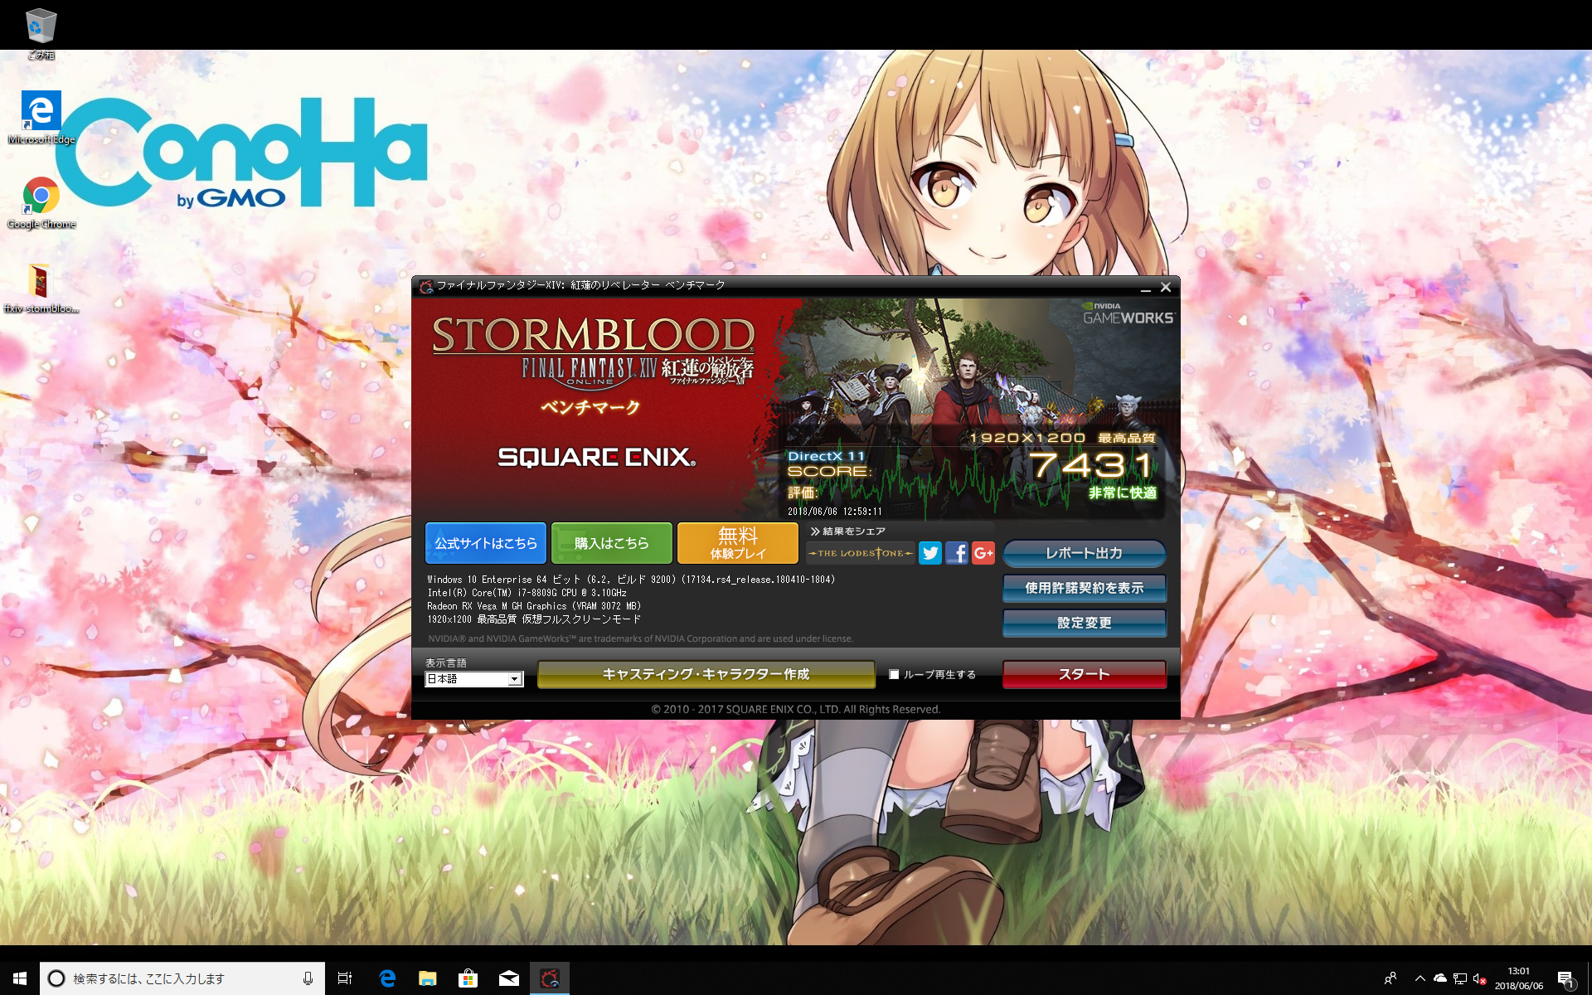
Task: Open File Explorer in taskbar
Action: tap(427, 978)
